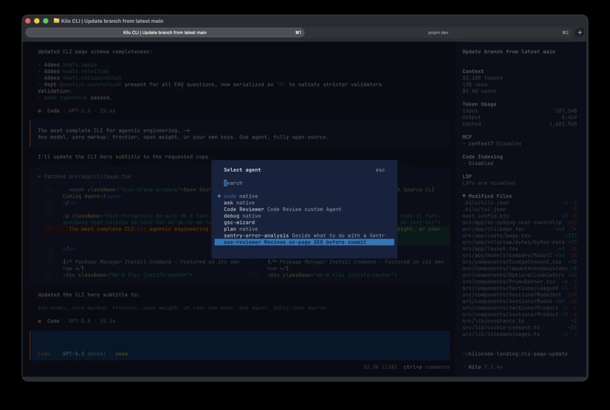Click the $0.00 spent line
The image size is (610, 410).
coord(479,91)
